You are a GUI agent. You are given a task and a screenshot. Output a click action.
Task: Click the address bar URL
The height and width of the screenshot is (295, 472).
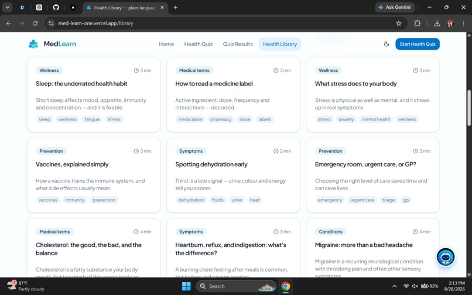95,23
